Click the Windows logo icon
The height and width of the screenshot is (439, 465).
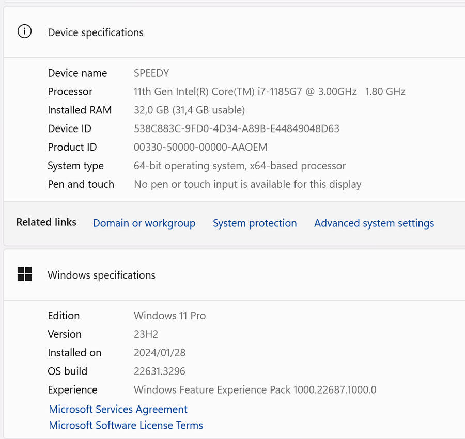24,274
